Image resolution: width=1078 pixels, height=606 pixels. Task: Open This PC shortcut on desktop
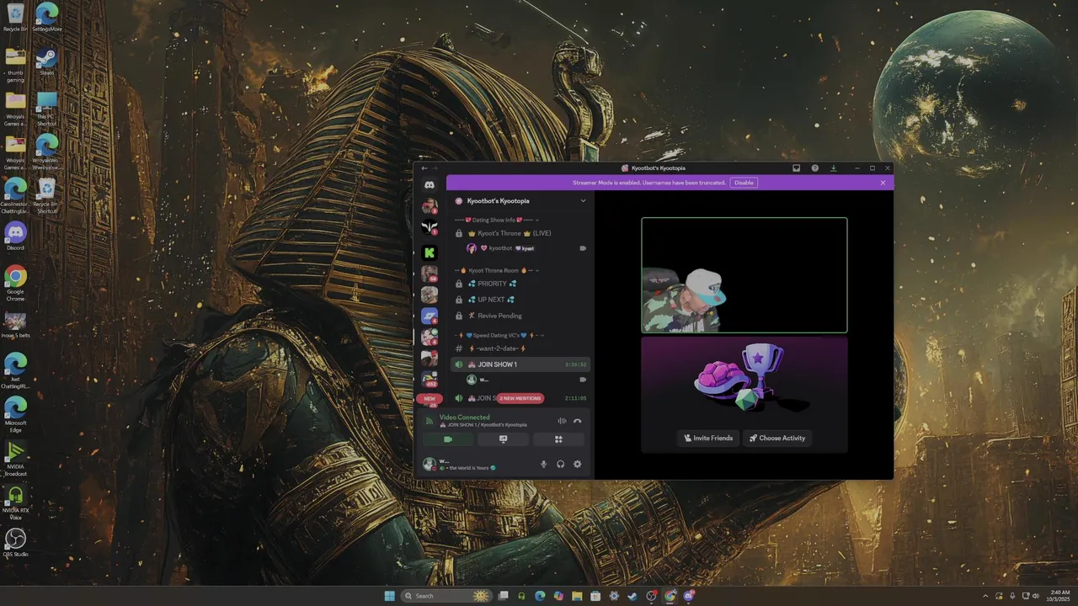(46, 109)
